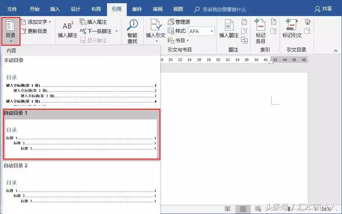Viewport: 342px width, 214px height.
Task: Click the indent marker on the ruler
Action: coord(271,62)
